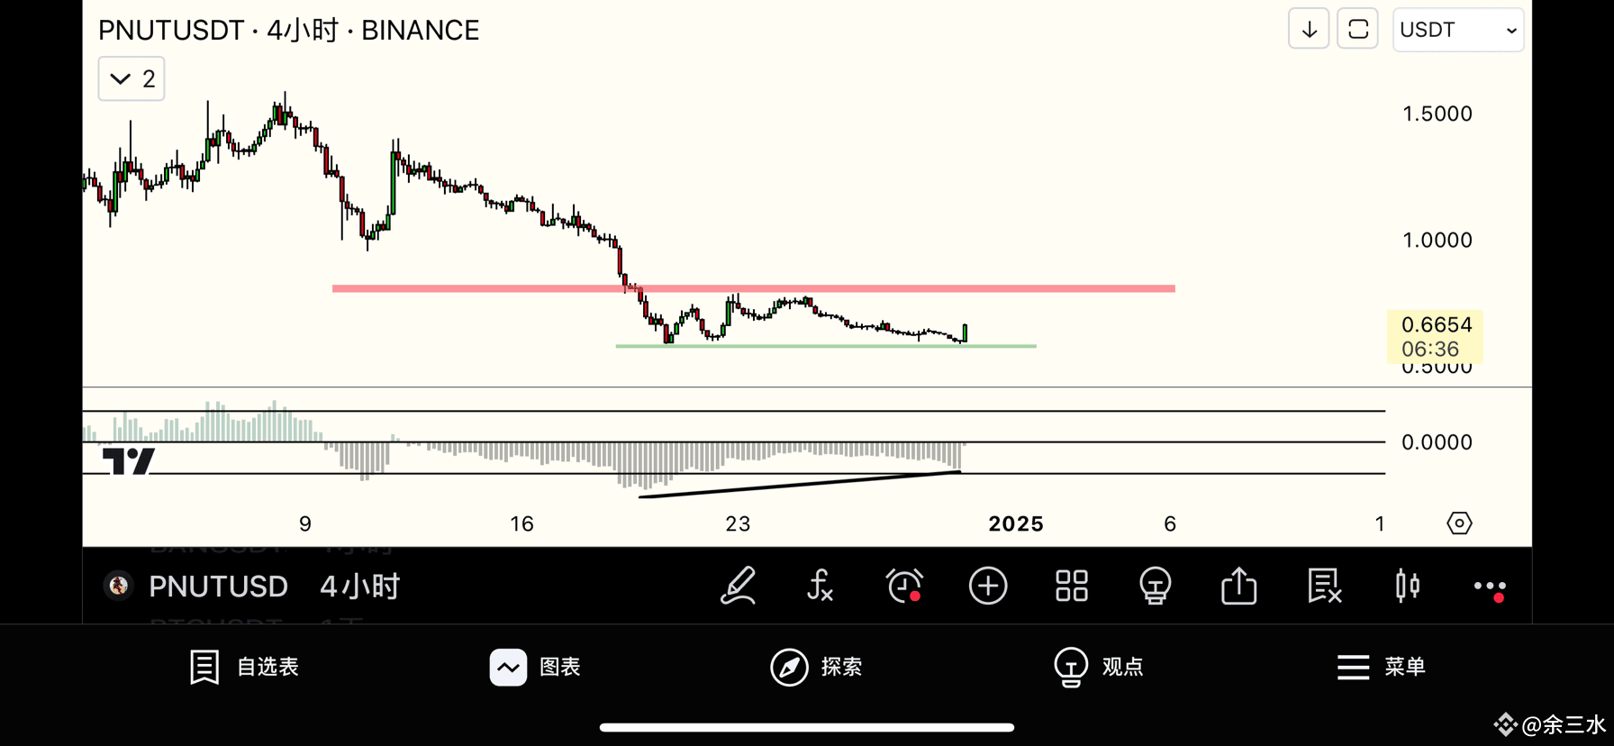
Task: Open more options with the three-dot icon
Action: coord(1490,586)
